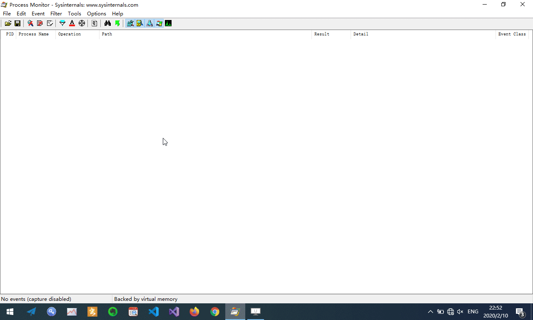Toggle network activity display
This screenshot has width=533, height=320.
point(149,23)
